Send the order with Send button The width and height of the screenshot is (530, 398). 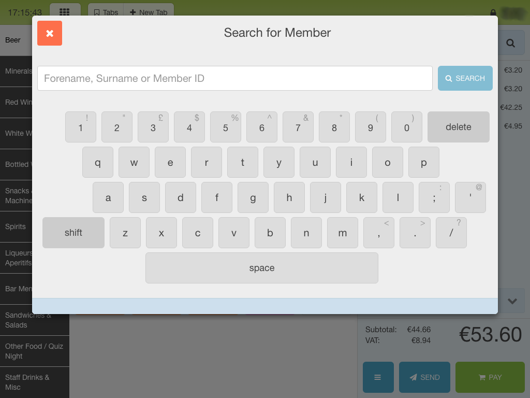(x=424, y=377)
